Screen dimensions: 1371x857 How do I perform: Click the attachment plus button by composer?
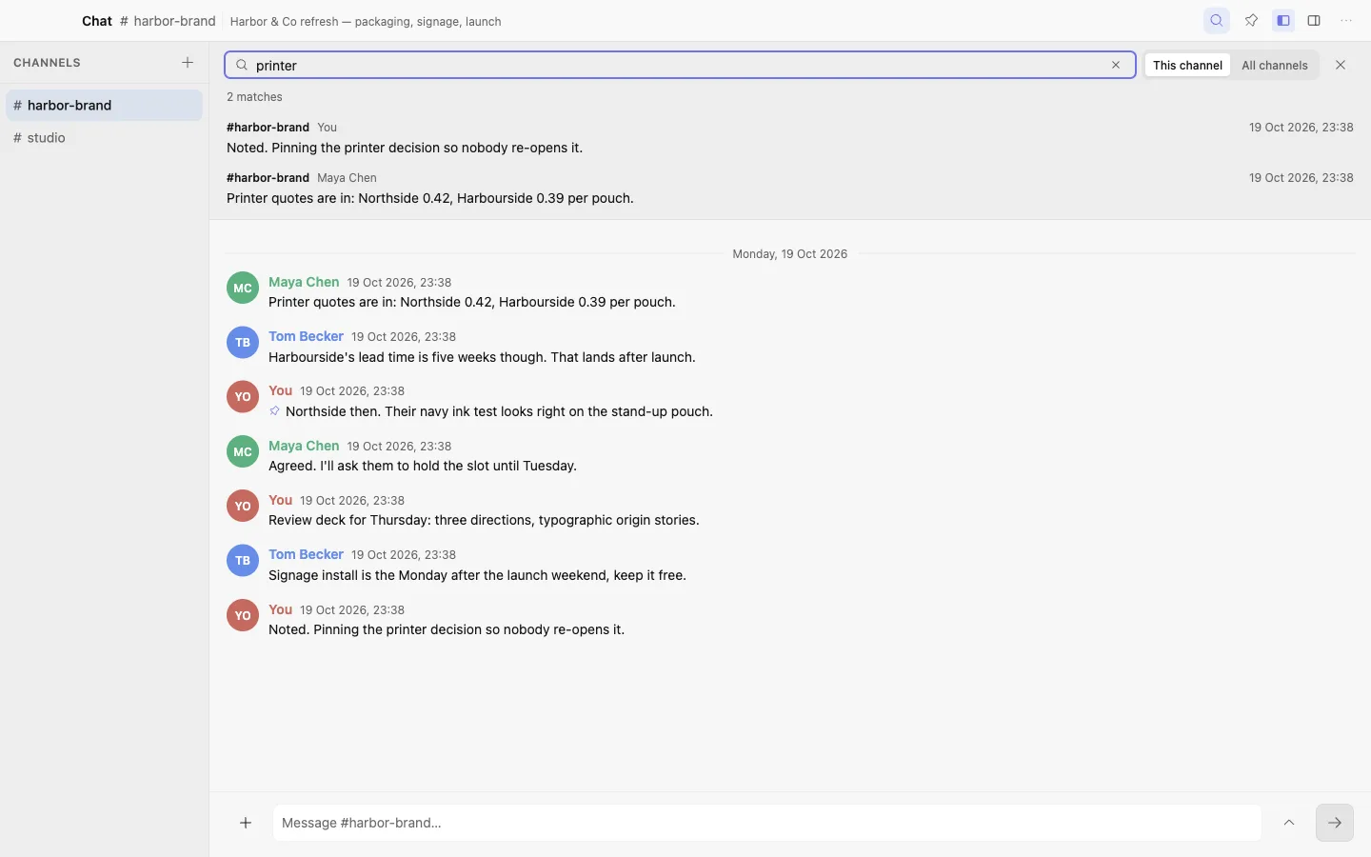click(x=246, y=823)
